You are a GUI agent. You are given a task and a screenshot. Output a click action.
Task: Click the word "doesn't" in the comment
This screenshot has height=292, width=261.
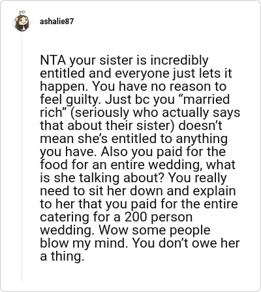200,125
